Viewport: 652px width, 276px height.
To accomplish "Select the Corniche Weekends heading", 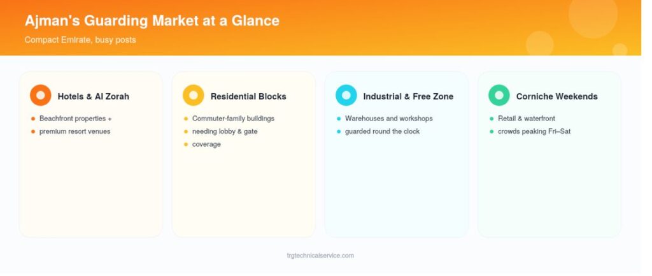I will click(x=556, y=97).
